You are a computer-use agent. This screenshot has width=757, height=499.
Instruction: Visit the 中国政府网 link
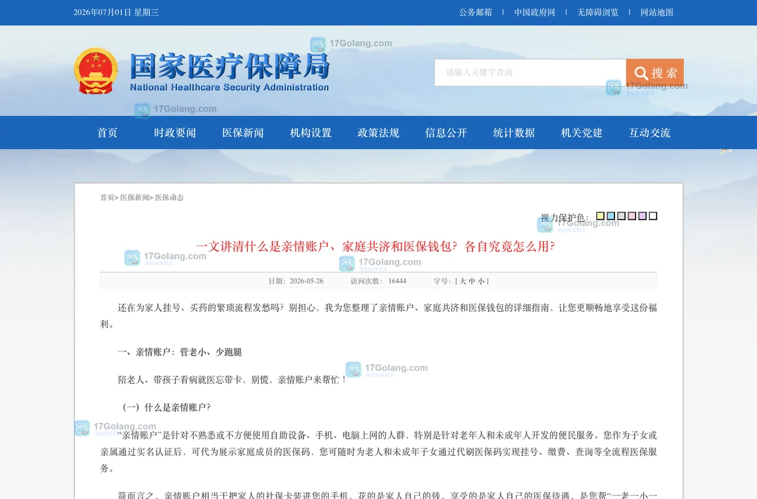click(535, 12)
